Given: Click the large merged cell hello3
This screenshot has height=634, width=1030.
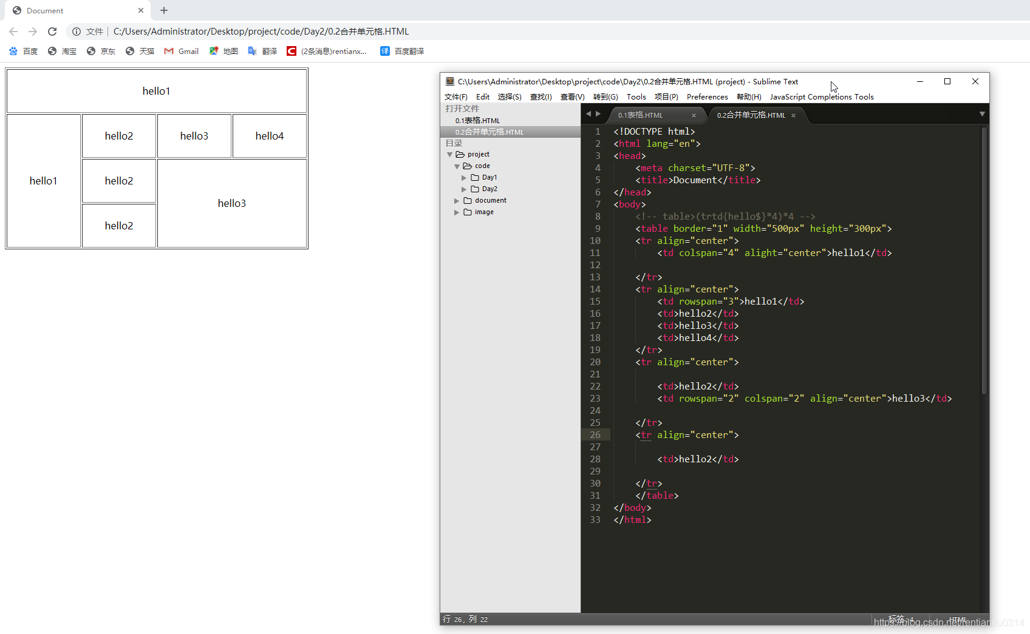Looking at the screenshot, I should tap(232, 203).
